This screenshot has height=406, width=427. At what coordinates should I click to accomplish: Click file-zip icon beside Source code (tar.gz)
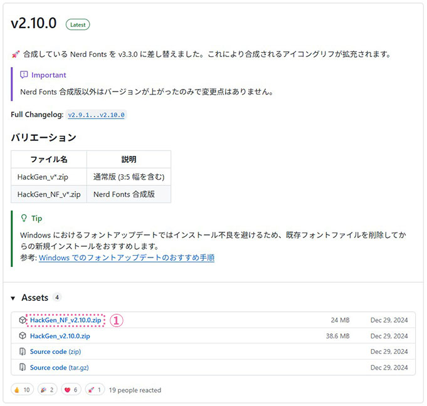pos(23,367)
